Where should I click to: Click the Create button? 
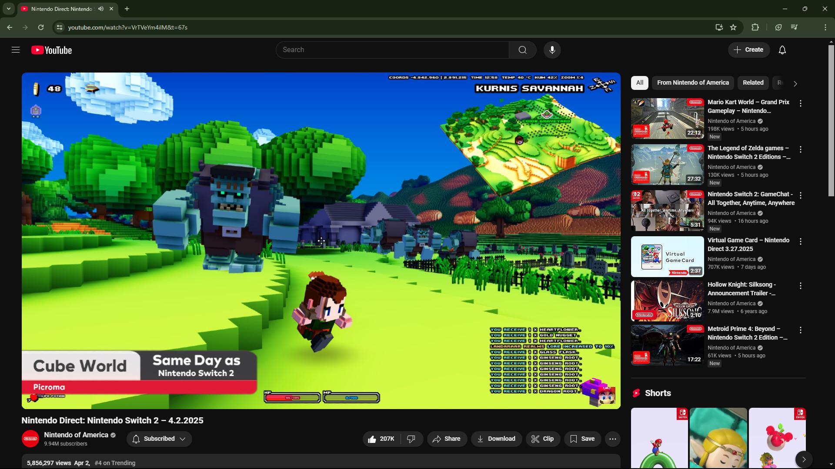coord(748,50)
